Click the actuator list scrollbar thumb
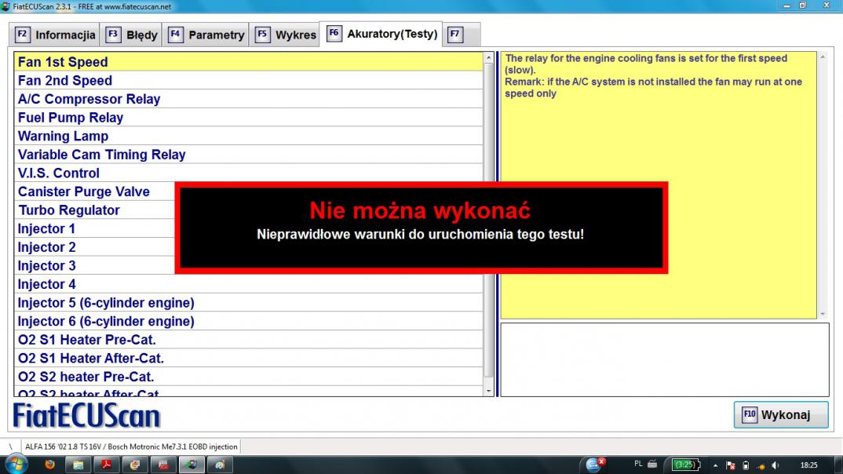 coord(488,221)
